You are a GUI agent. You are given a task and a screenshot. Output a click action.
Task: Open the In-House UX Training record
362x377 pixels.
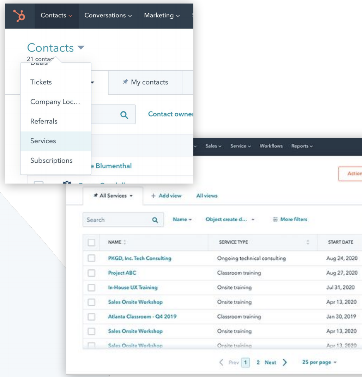coord(133,288)
